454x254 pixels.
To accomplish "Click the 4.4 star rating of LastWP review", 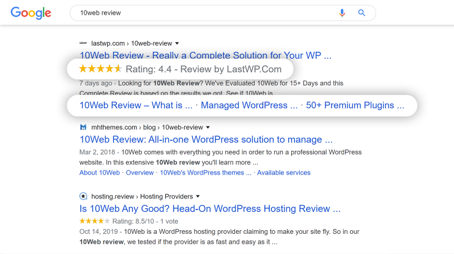I will pyautogui.click(x=100, y=69).
